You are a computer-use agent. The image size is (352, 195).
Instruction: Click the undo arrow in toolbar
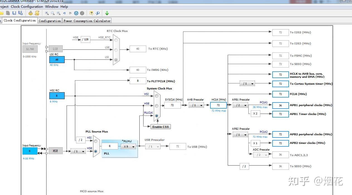tap(64, 13)
